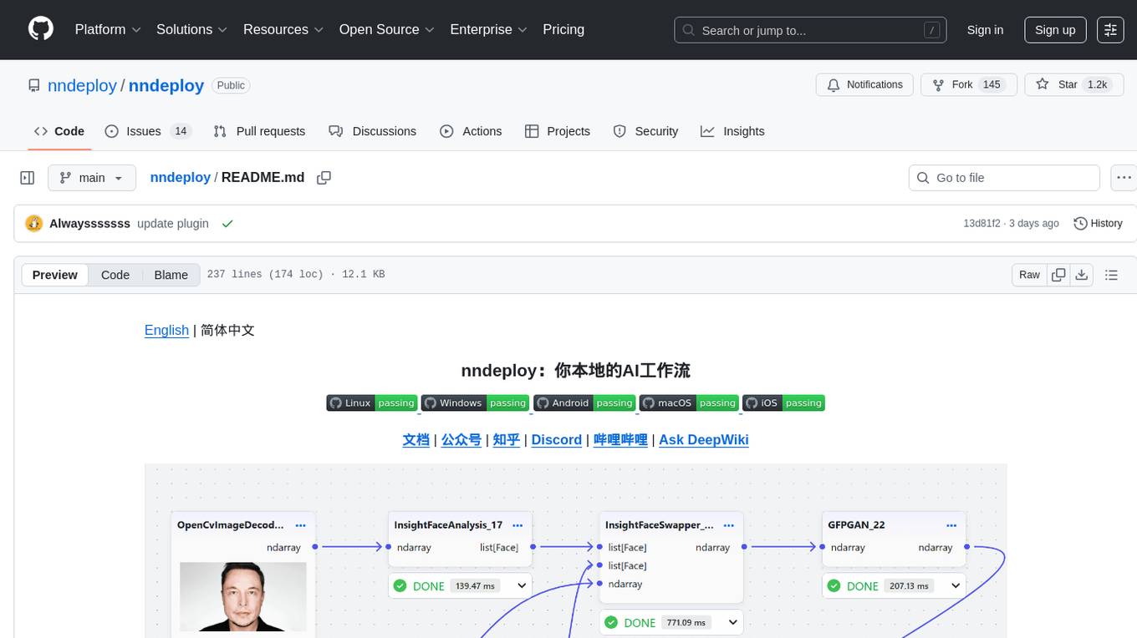
Task: Copy the raw file contents
Action: (x=1058, y=275)
